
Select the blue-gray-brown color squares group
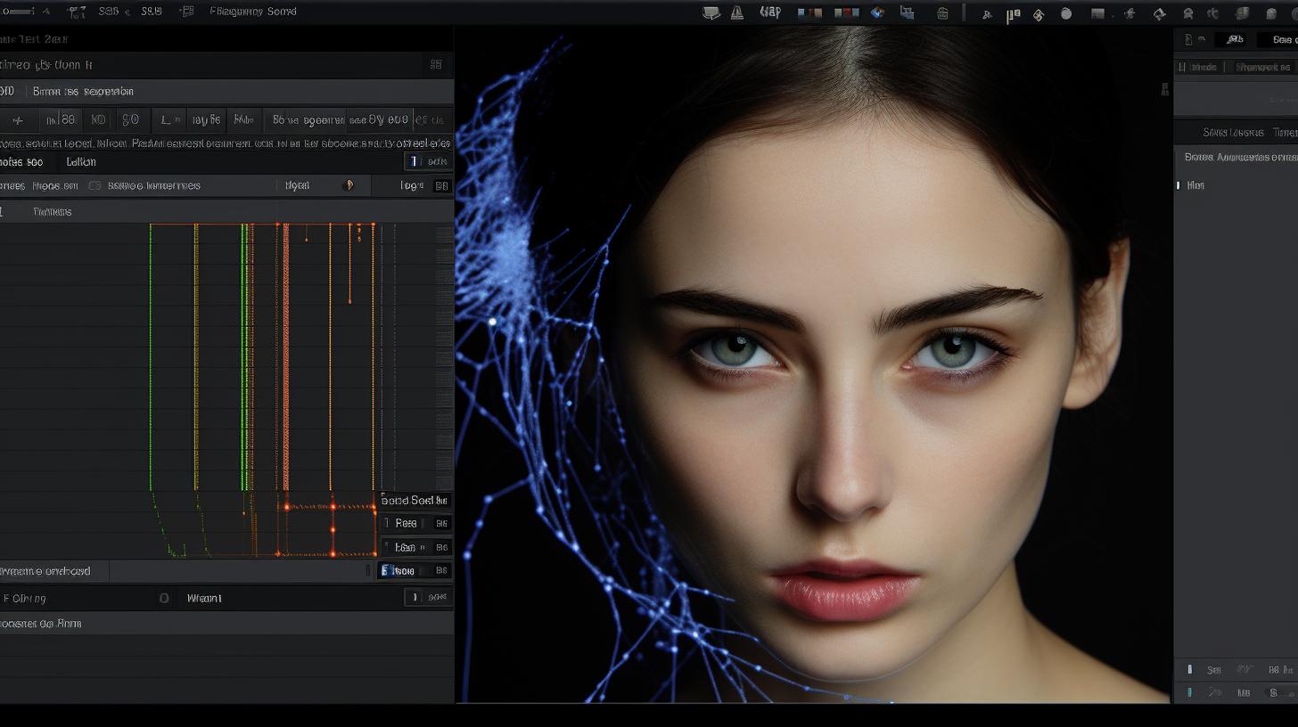coord(810,12)
